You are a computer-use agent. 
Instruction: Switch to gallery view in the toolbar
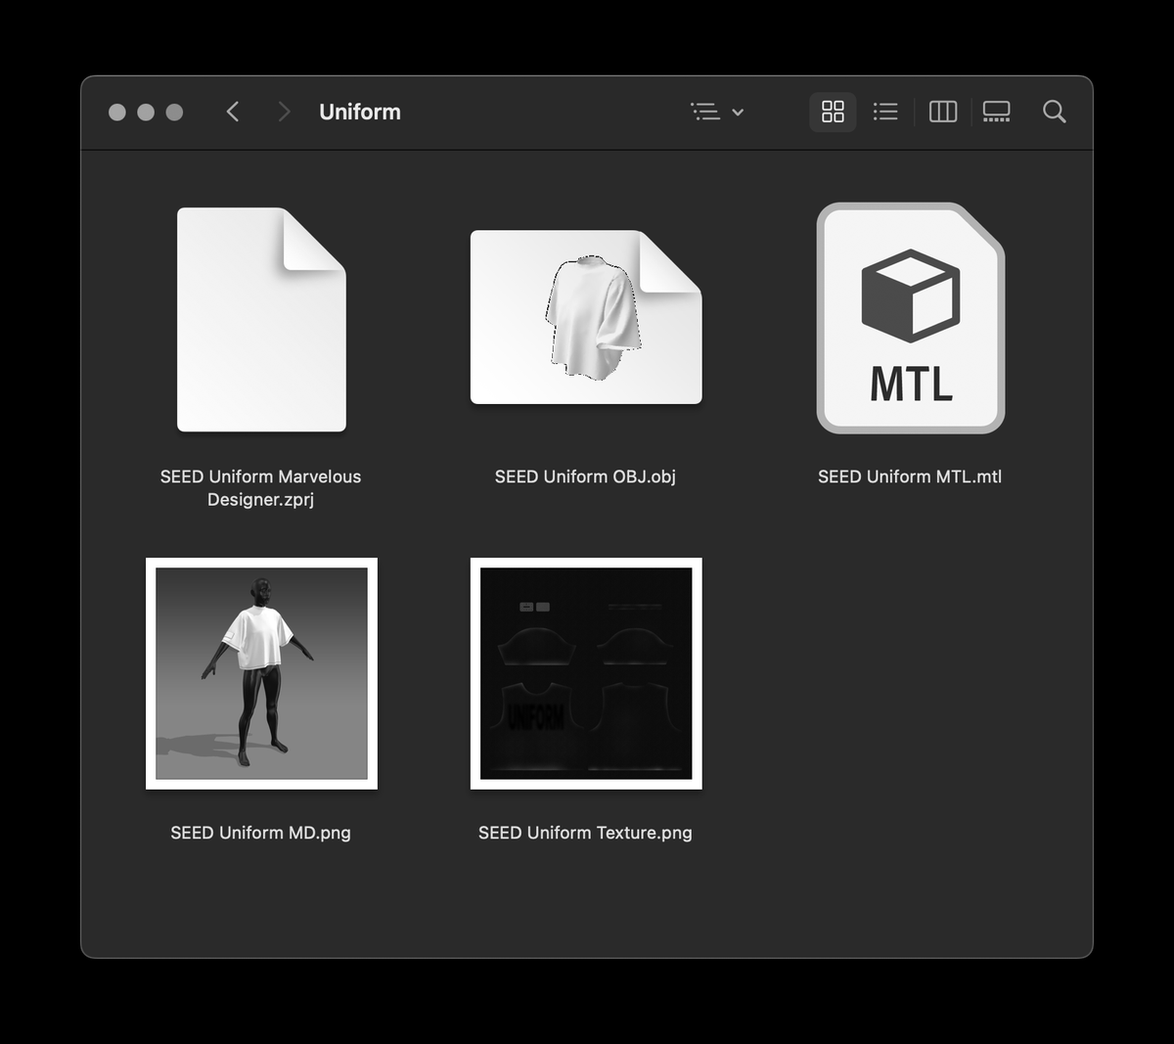point(996,112)
